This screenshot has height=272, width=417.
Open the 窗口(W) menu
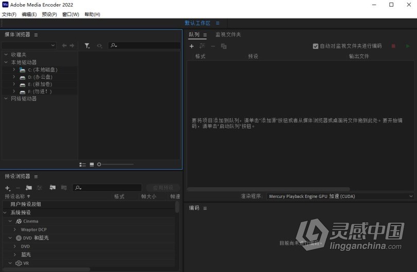click(x=71, y=14)
